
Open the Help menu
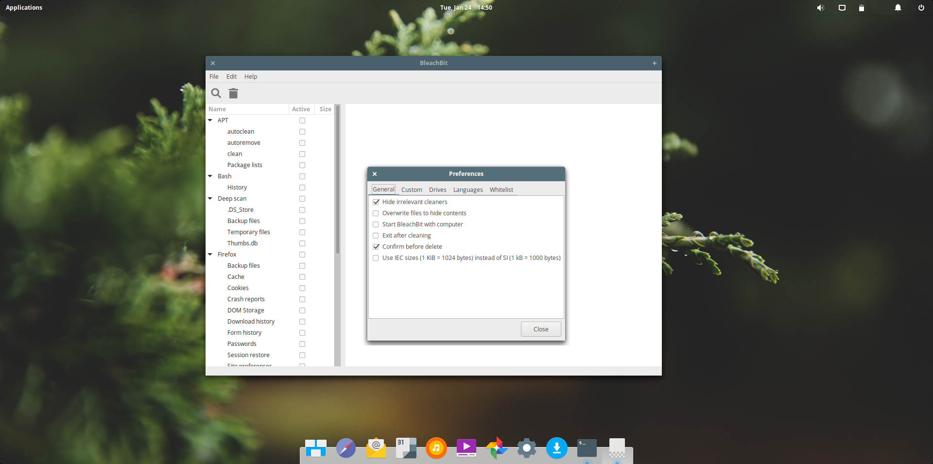pyautogui.click(x=251, y=77)
